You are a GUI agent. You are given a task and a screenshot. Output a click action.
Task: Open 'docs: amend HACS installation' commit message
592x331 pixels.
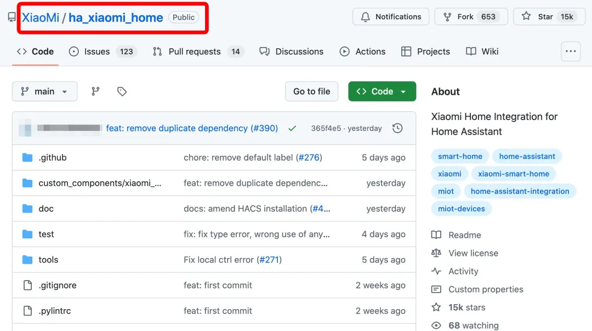pyautogui.click(x=246, y=209)
